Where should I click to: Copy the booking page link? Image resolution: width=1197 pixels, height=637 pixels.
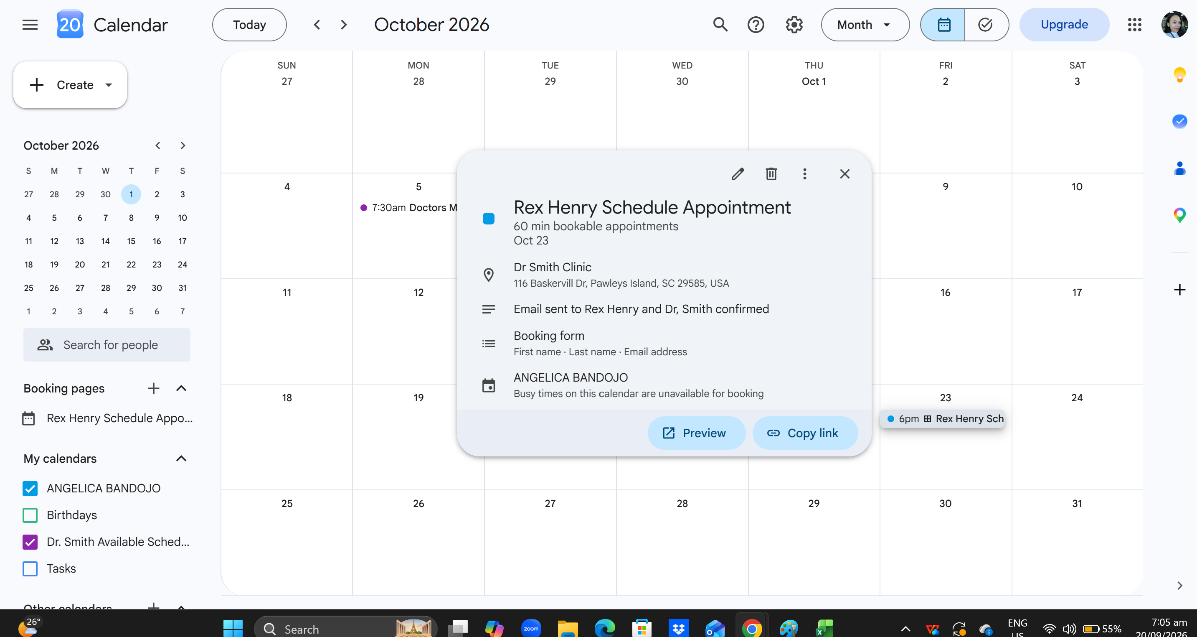point(805,433)
